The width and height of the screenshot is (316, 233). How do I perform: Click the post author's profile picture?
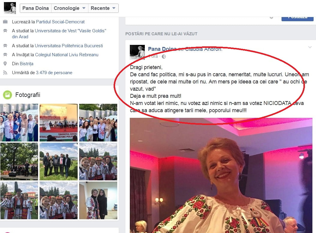137,52
